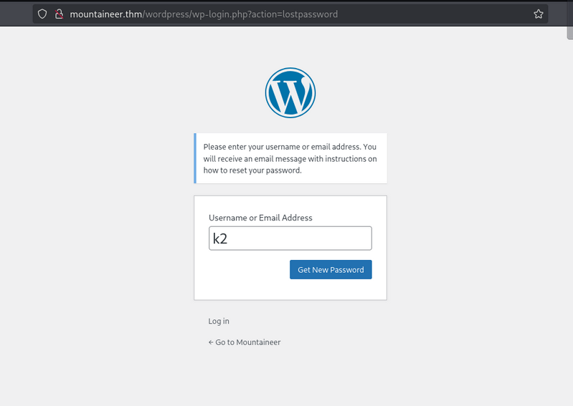Open the Log in link

coord(219,322)
